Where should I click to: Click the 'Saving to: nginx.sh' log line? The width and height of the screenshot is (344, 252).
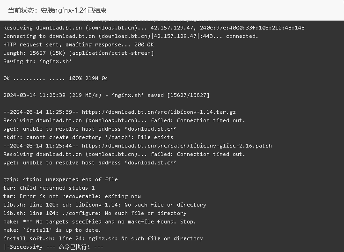point(37,61)
